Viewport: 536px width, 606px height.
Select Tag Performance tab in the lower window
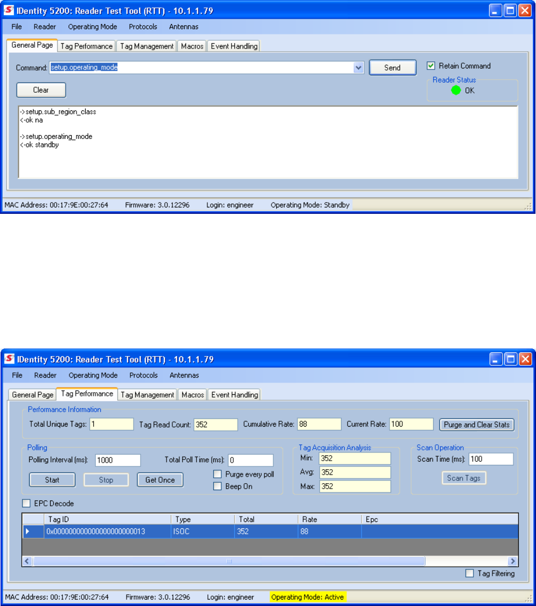click(87, 394)
